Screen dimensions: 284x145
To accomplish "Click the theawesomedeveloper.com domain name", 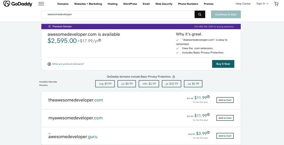I will [x=76, y=100].
